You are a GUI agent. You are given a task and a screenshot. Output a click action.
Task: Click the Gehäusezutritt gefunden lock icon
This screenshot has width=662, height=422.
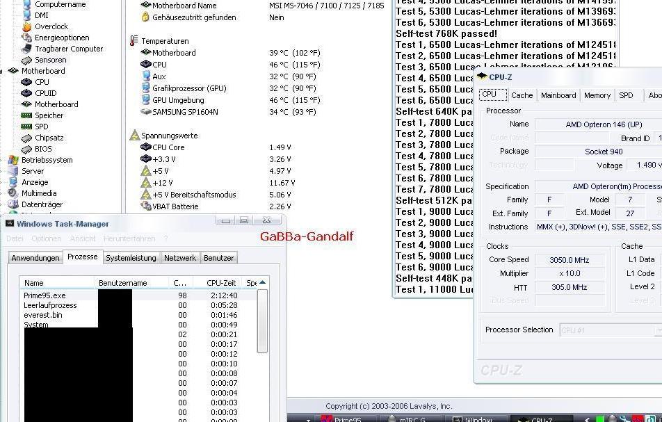click(x=145, y=17)
